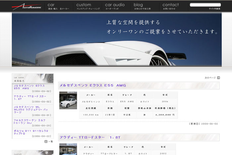Viewport: 232px width, 155px height.
Task: Open sidebar link アウディー TTロードスター 1.8T
Action: pos(30,98)
